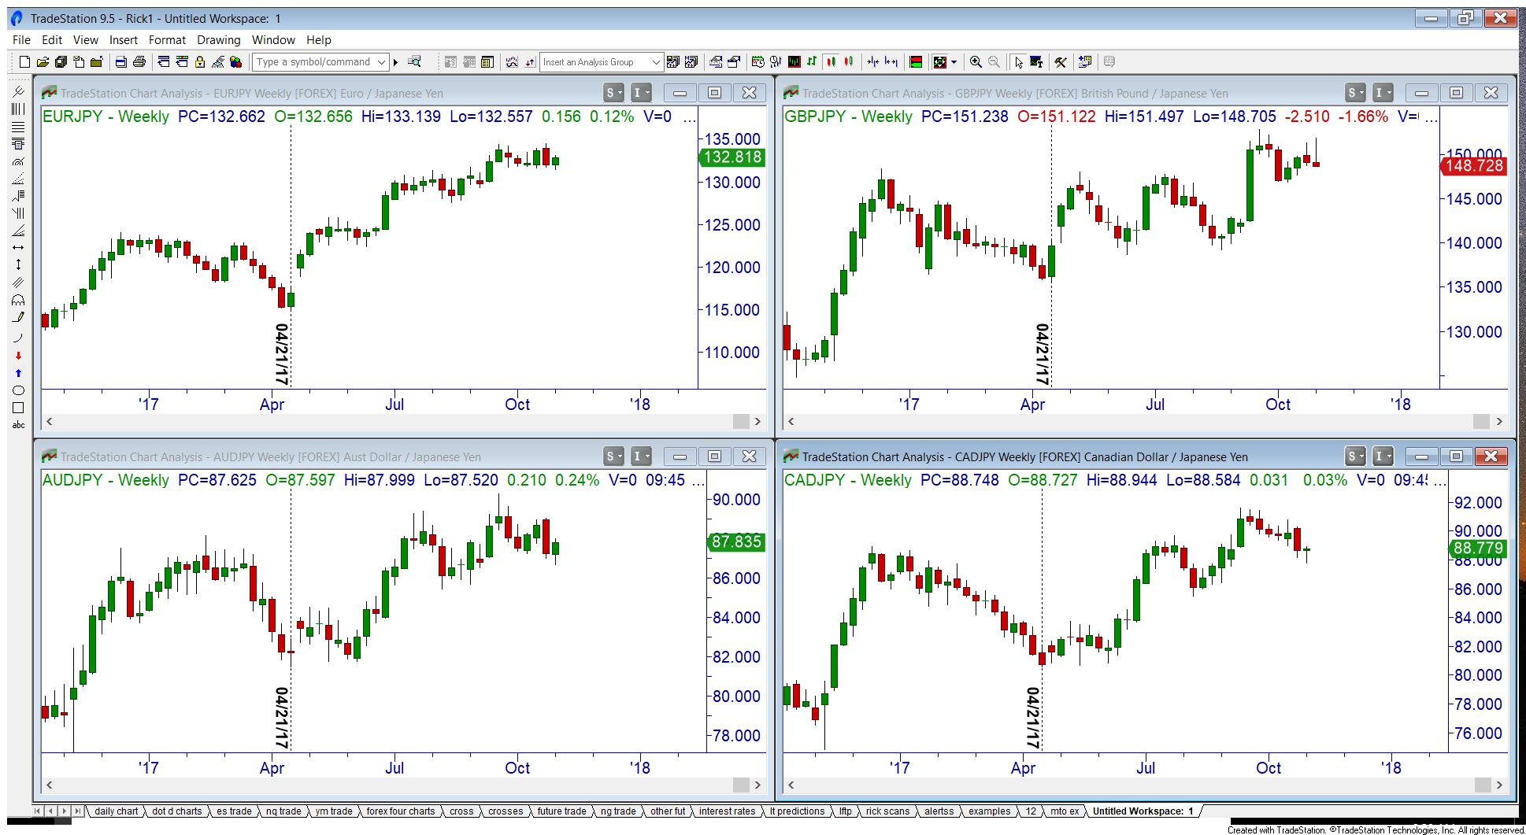
Task: Click the zoom in magnifier icon
Action: click(976, 62)
